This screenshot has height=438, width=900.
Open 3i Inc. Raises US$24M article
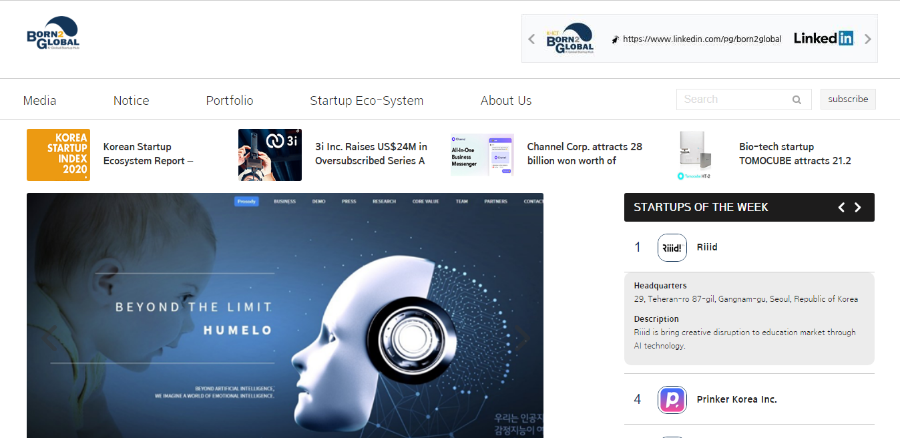point(371,154)
